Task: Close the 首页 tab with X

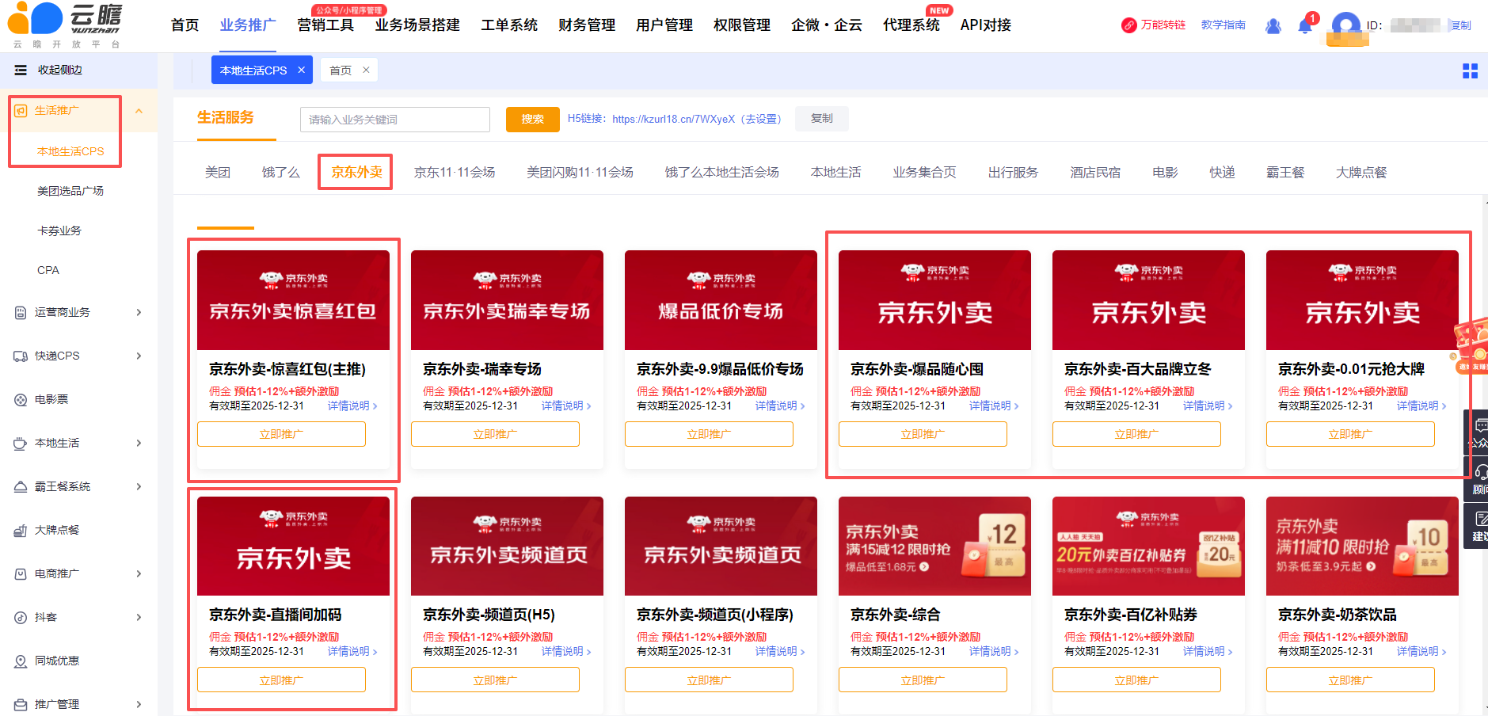Action: tap(366, 70)
